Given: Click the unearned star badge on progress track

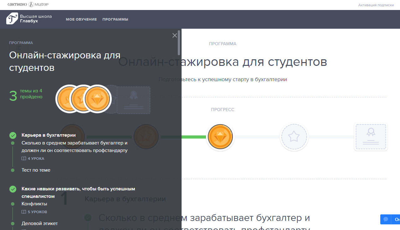Looking at the screenshot, I should coord(294,137).
